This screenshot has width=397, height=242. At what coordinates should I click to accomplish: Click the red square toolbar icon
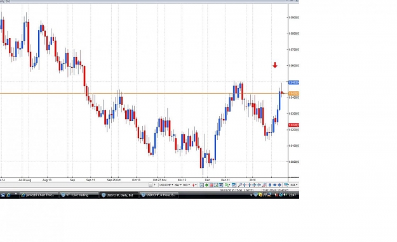[211, 185]
